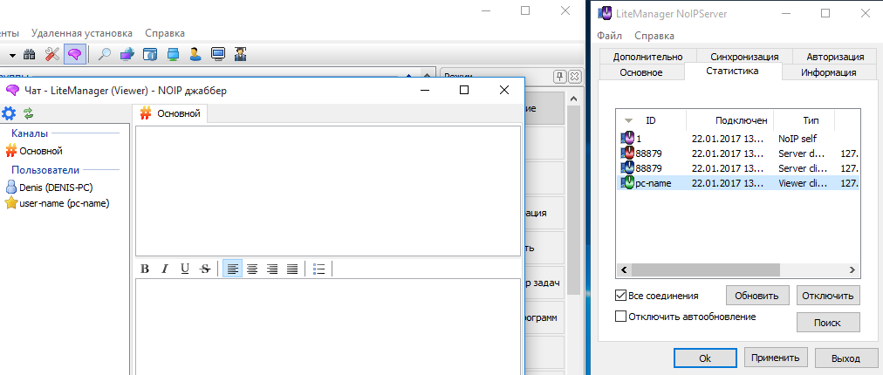This screenshot has width=883, height=375.
Task: Click in the chat message input area
Action: tap(328, 326)
